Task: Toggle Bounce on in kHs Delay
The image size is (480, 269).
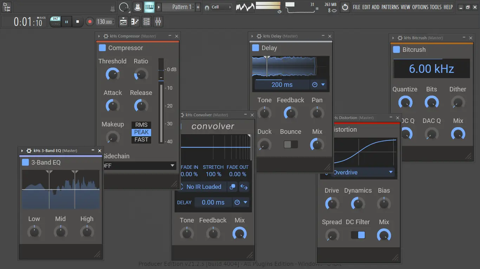Action: (291, 144)
